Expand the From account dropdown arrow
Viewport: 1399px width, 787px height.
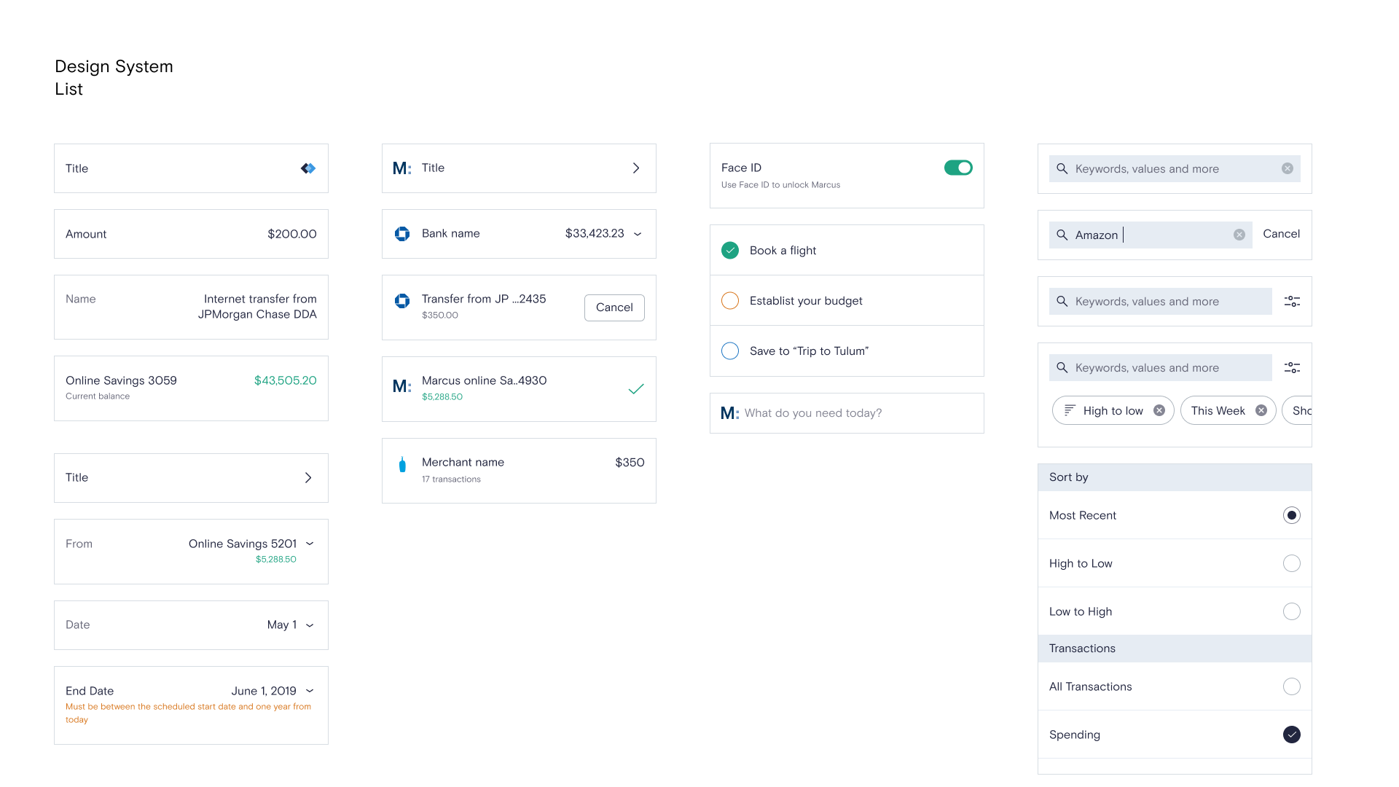click(x=310, y=544)
